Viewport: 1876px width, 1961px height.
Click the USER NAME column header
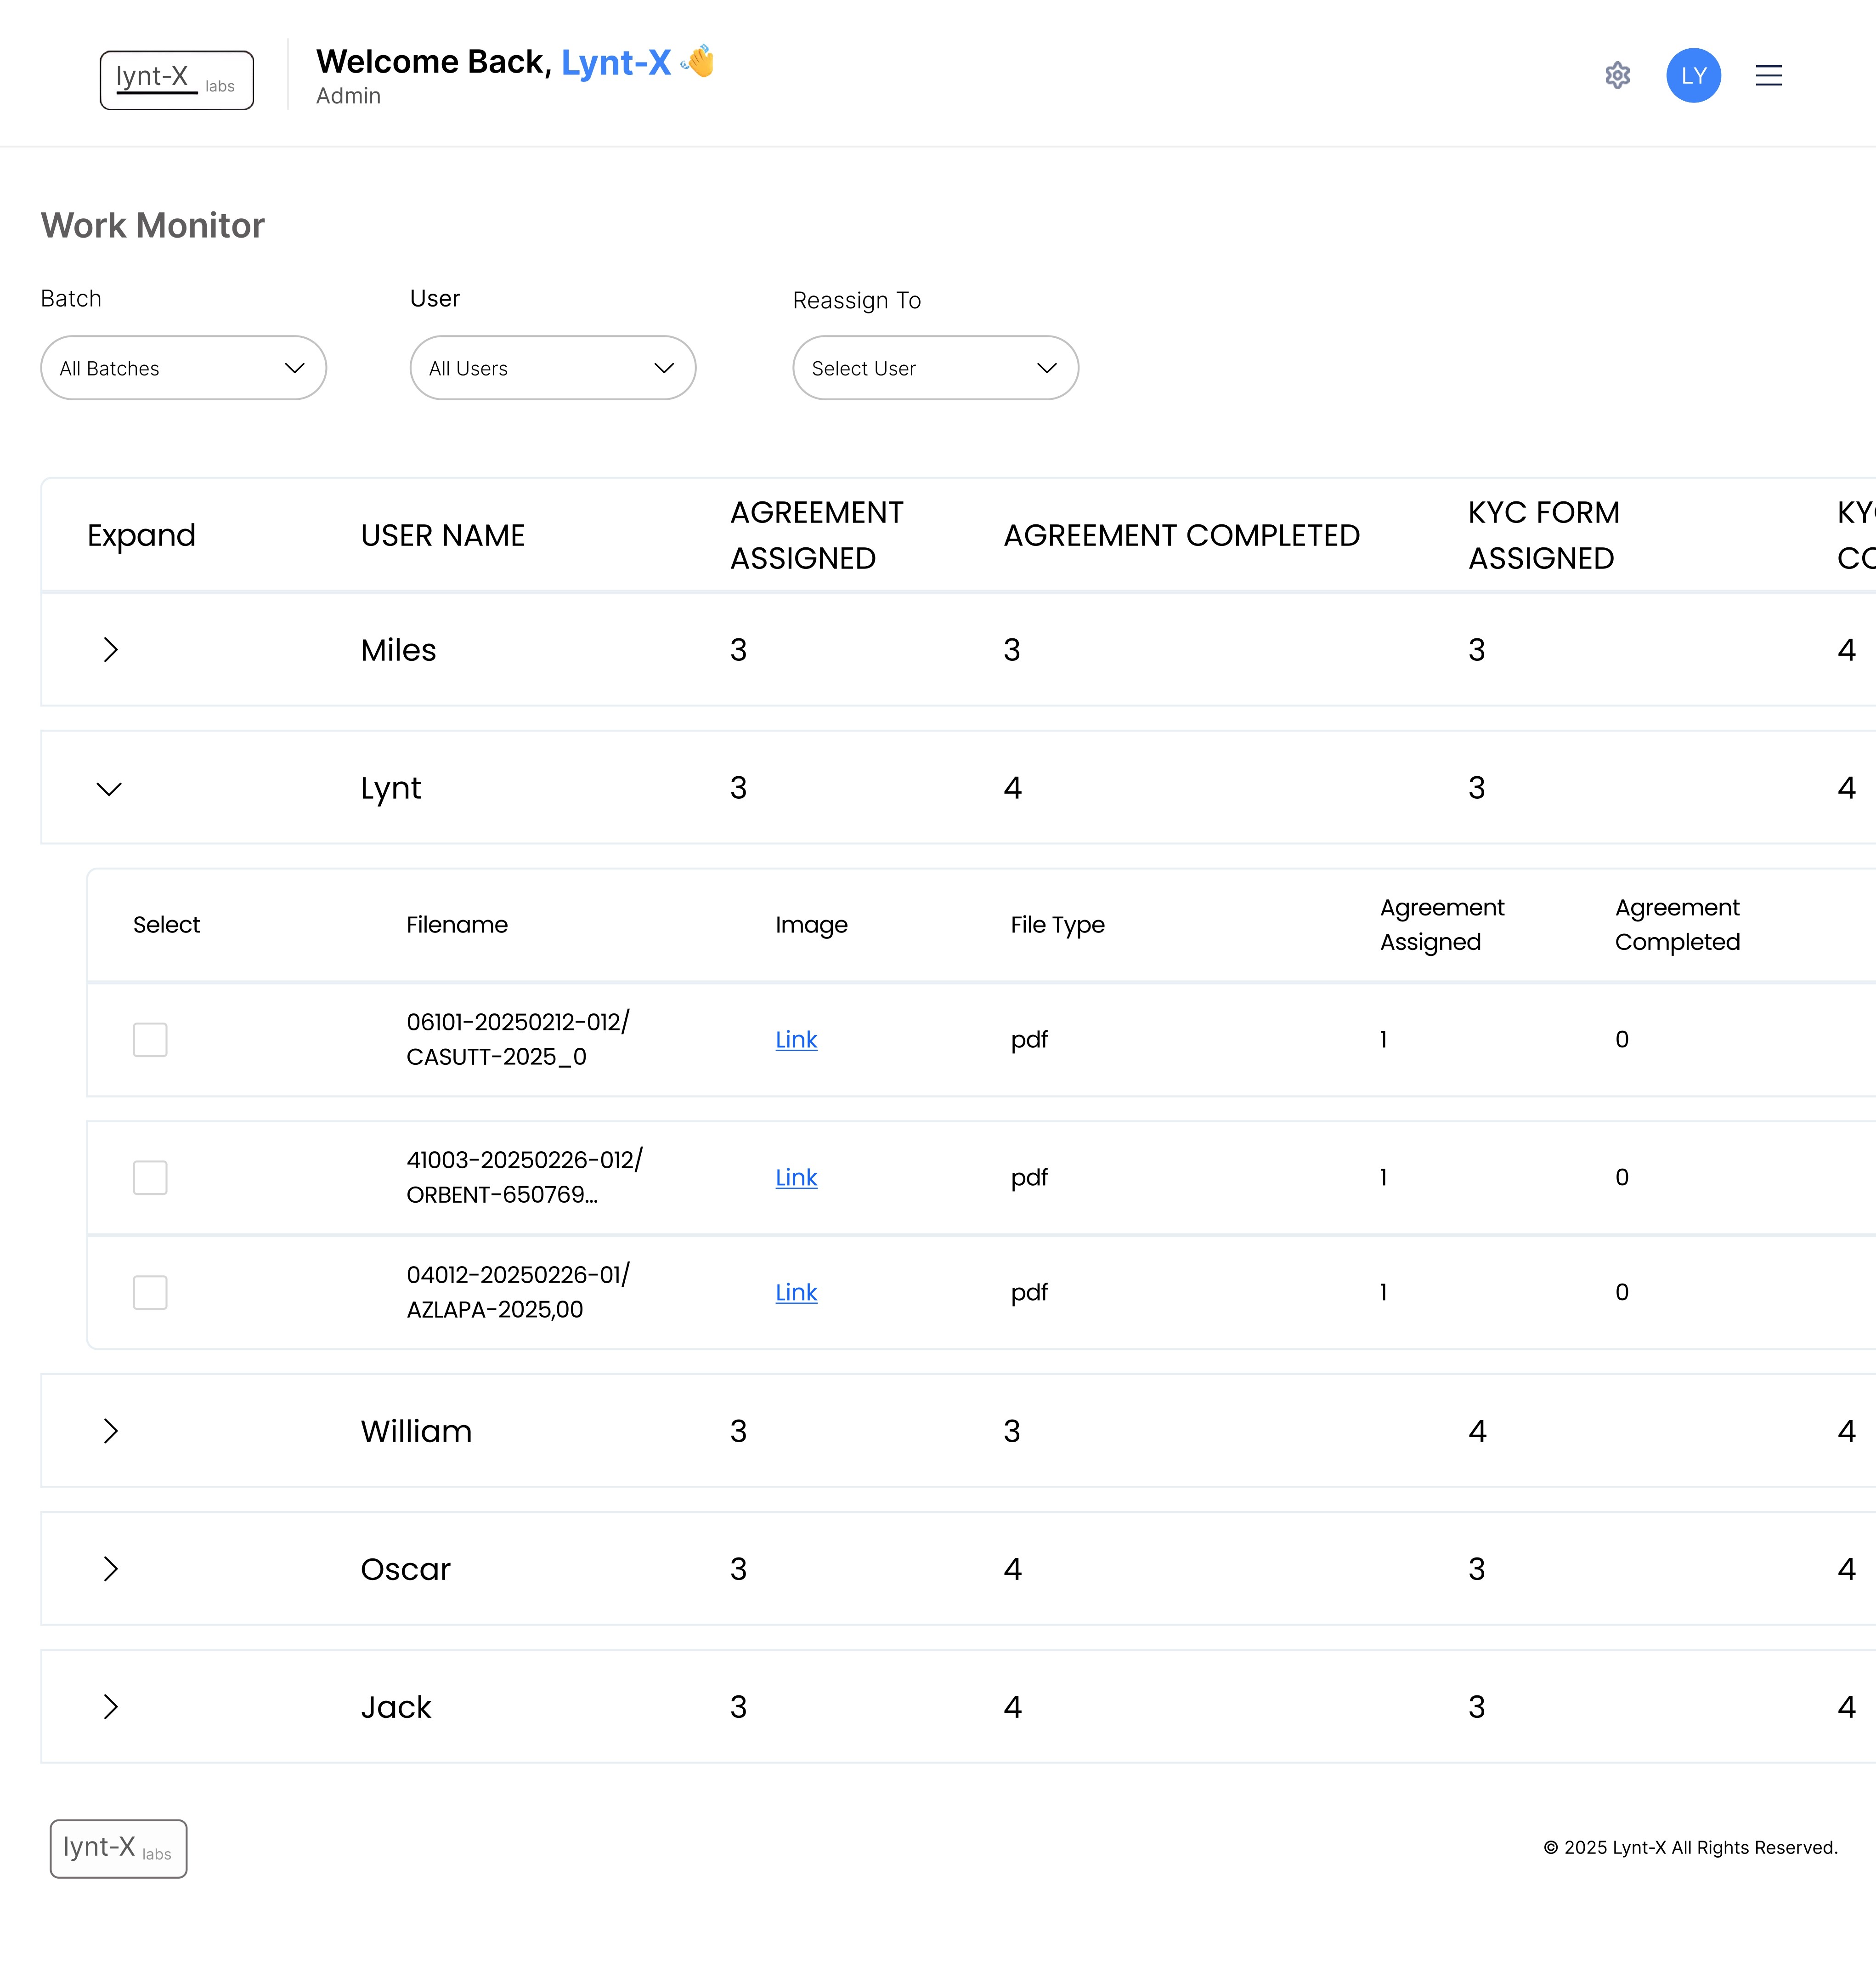point(443,535)
